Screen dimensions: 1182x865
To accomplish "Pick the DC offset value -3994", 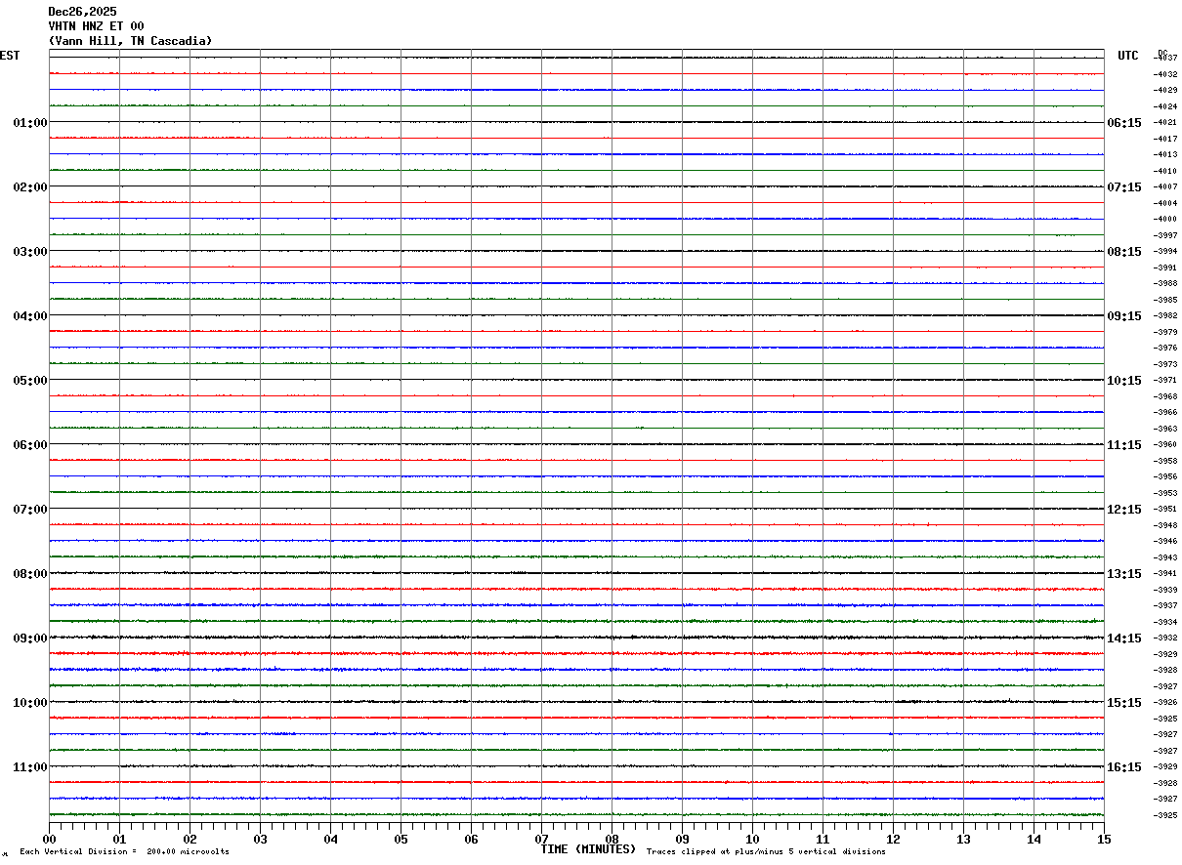I will [x=1165, y=252].
